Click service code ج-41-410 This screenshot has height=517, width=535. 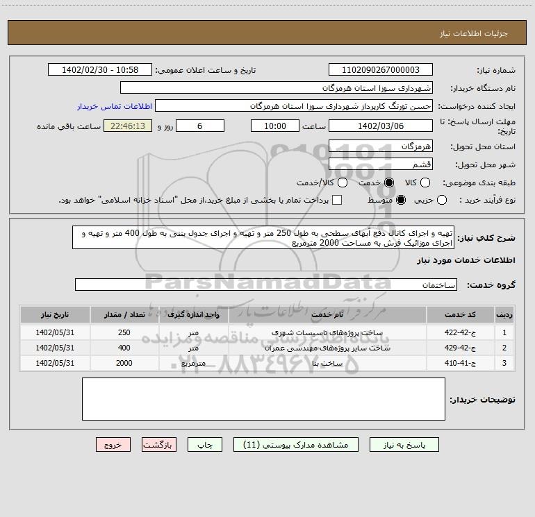pyautogui.click(x=460, y=364)
